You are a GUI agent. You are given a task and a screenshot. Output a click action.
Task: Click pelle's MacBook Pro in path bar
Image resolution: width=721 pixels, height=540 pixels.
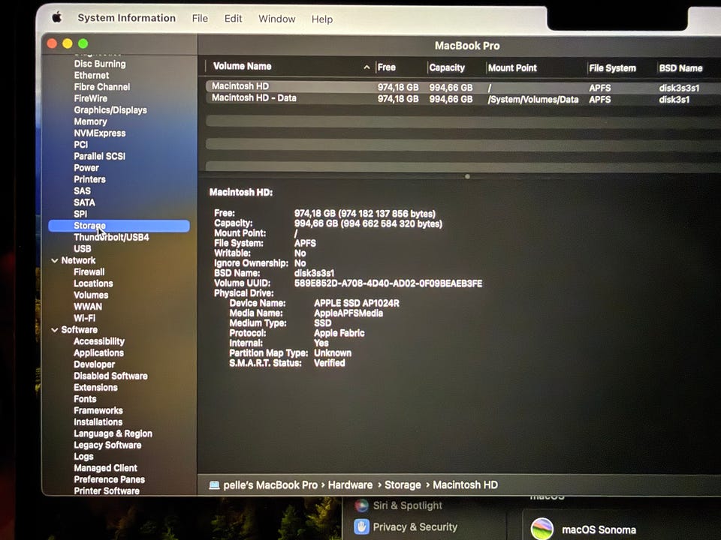coord(270,485)
